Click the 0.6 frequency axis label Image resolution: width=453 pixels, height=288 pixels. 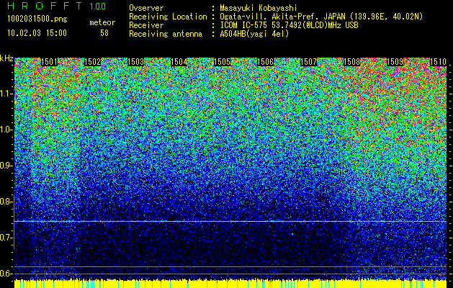coord(6,274)
